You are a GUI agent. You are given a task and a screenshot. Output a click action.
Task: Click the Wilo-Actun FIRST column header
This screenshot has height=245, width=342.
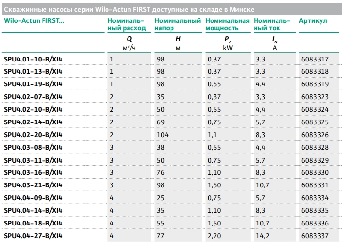(x=33, y=21)
